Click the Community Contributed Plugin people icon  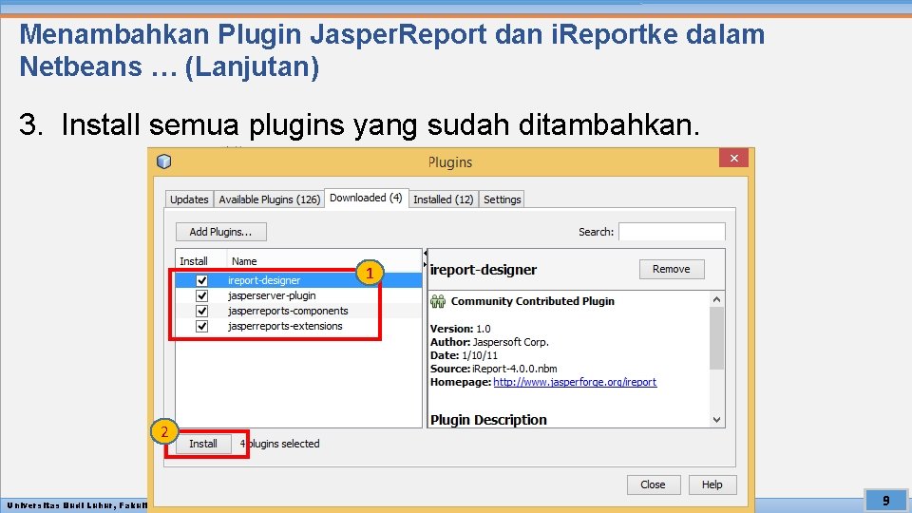438,301
